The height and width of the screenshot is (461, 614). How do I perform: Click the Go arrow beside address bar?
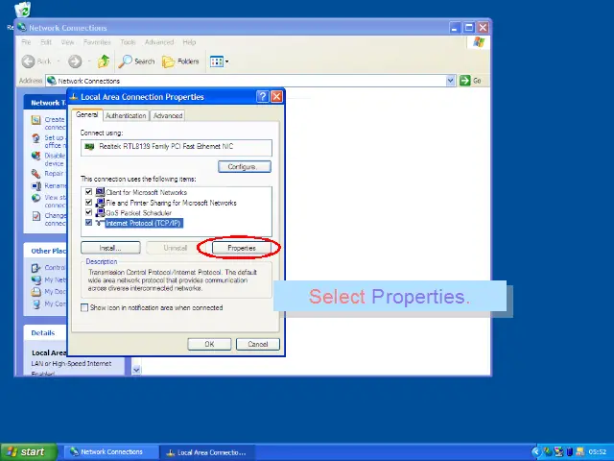465,81
